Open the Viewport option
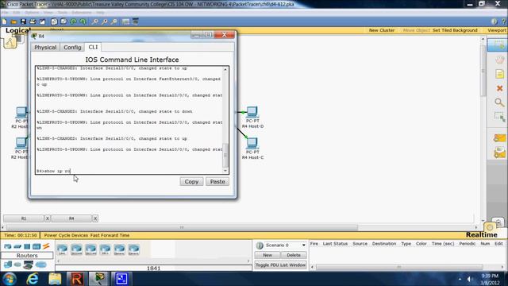This screenshot has height=286, width=508. (497, 30)
